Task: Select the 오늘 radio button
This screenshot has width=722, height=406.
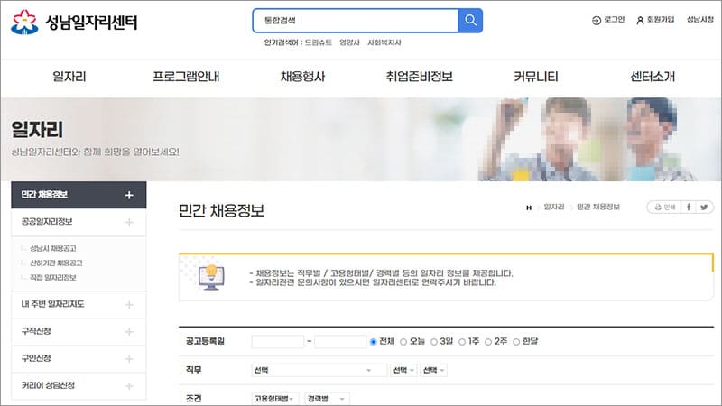Action: coord(403,342)
